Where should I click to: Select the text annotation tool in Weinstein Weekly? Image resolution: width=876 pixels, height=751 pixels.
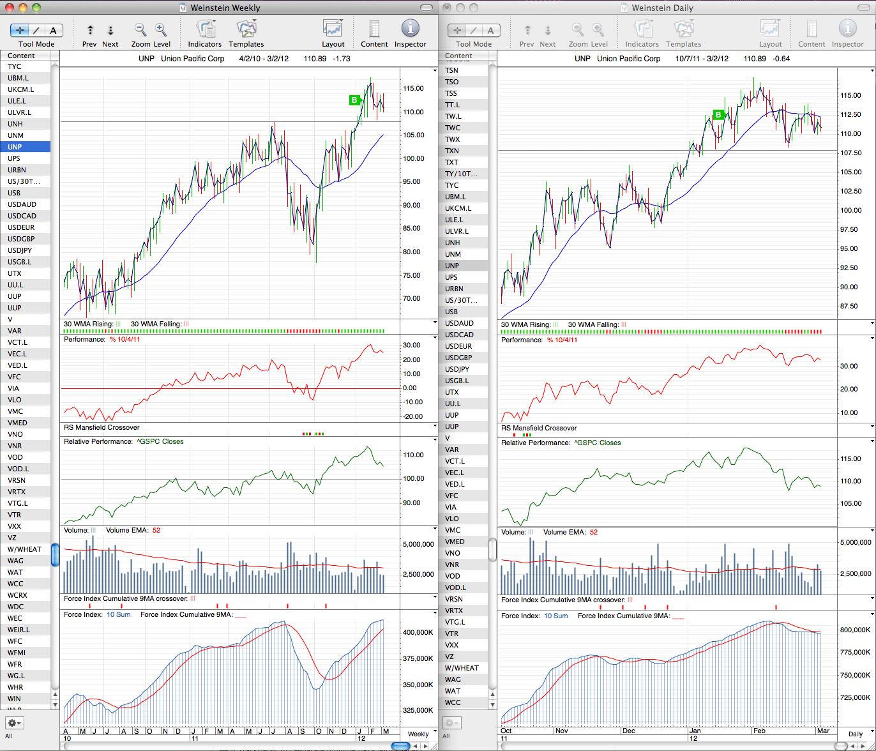coord(54,30)
